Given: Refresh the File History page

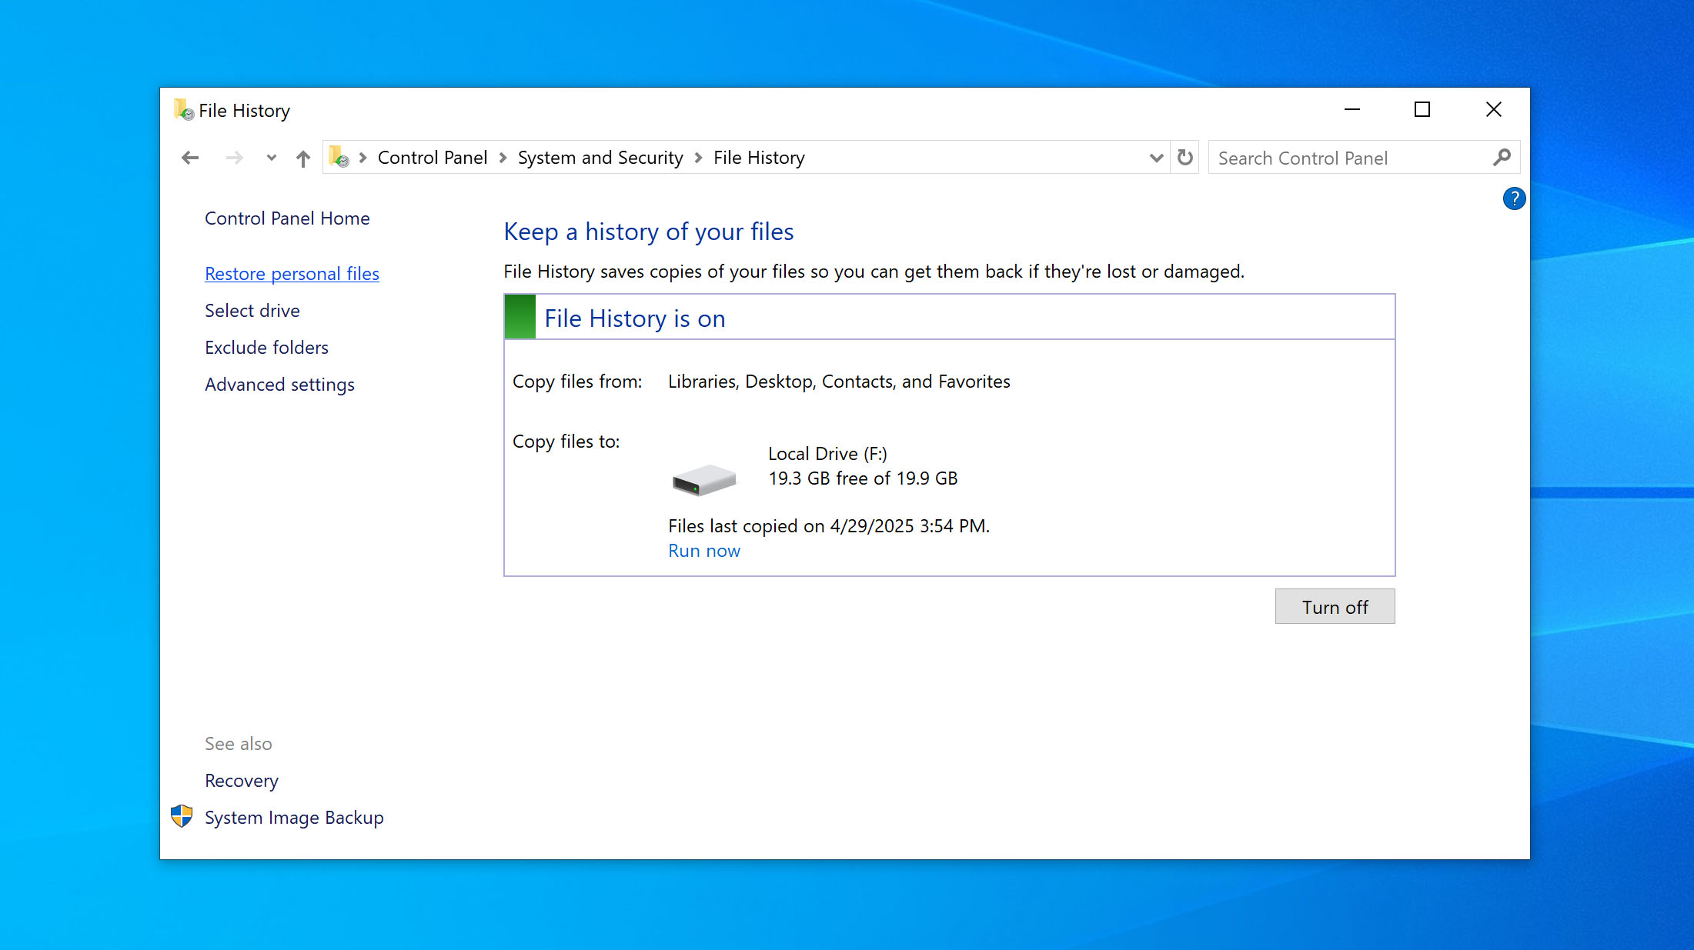Looking at the screenshot, I should coord(1185,158).
